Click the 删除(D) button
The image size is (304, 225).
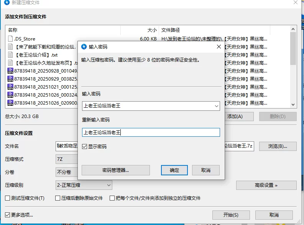pyautogui.click(x=278, y=117)
